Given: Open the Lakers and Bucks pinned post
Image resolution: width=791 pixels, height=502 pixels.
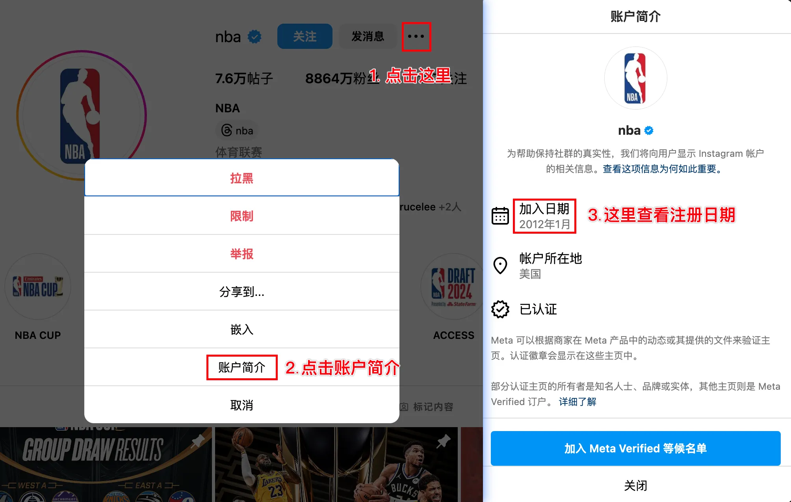Looking at the screenshot, I should [336, 465].
